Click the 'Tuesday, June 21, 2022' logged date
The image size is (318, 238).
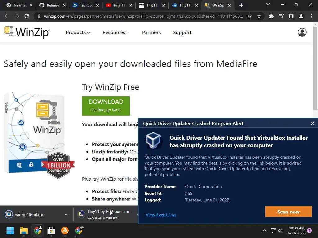pyautogui.click(x=207, y=200)
